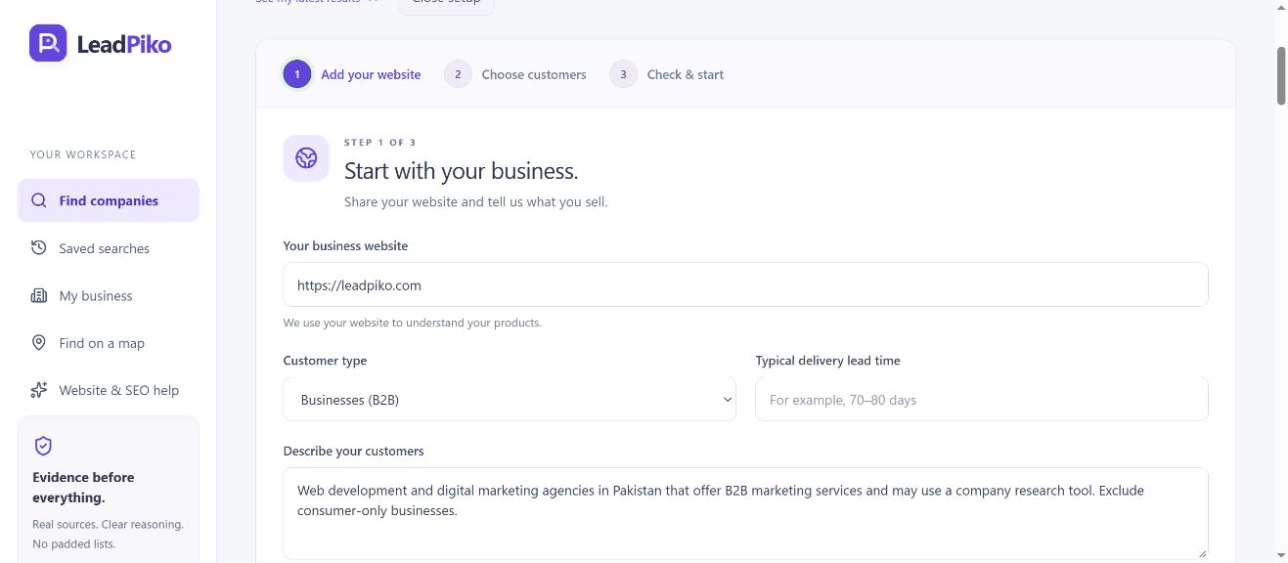The image size is (1288, 563).
Task: Go to the Choose customers step
Action: pos(515,74)
